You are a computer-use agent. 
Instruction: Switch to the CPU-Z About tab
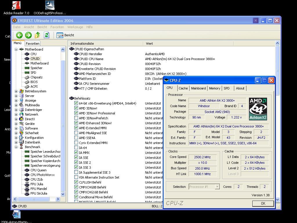[x=240, y=88]
